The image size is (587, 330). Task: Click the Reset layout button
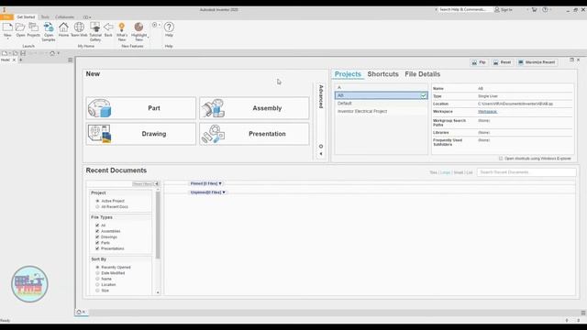(502, 62)
